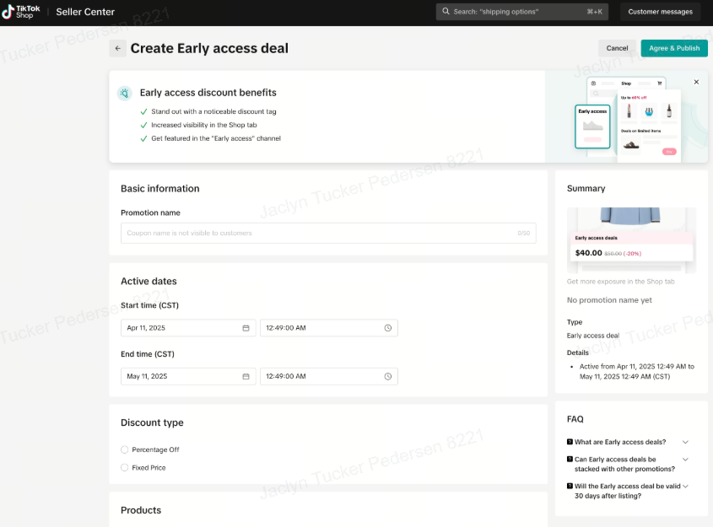Open the start date calendar picker icon
The width and height of the screenshot is (713, 527).
pos(246,328)
